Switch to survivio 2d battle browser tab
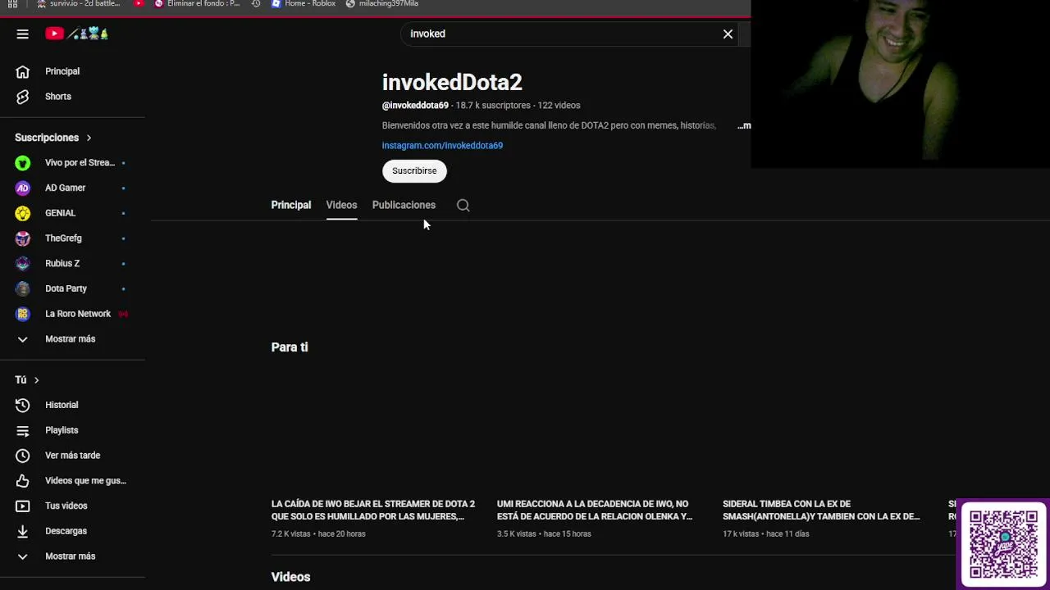 click(79, 4)
